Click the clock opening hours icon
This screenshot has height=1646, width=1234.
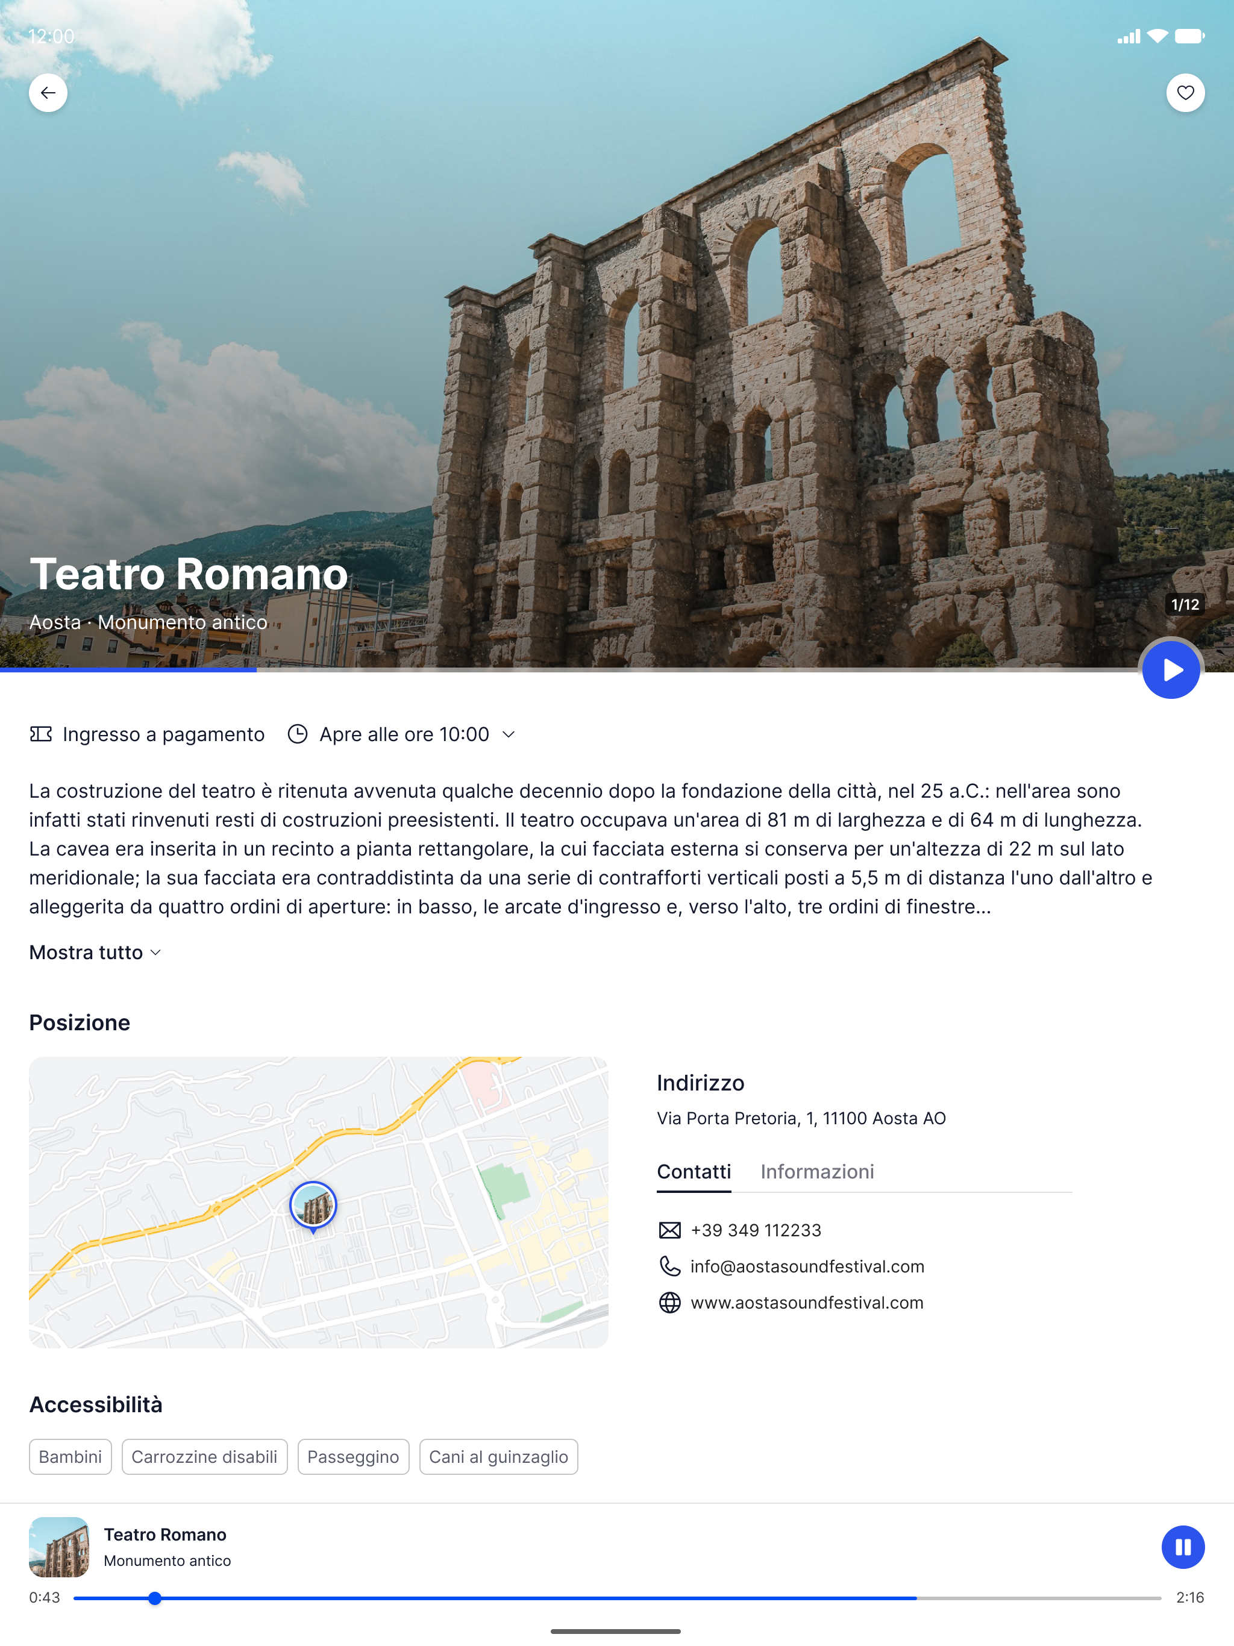[x=298, y=734]
